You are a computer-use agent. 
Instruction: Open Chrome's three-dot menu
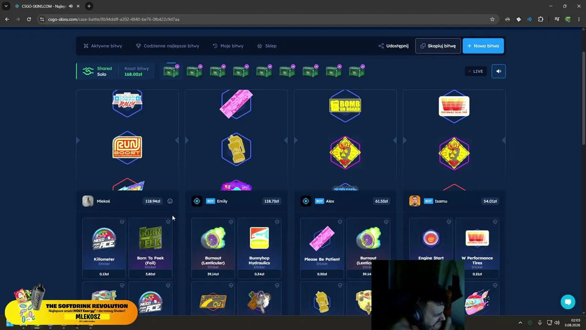pyautogui.click(x=579, y=19)
